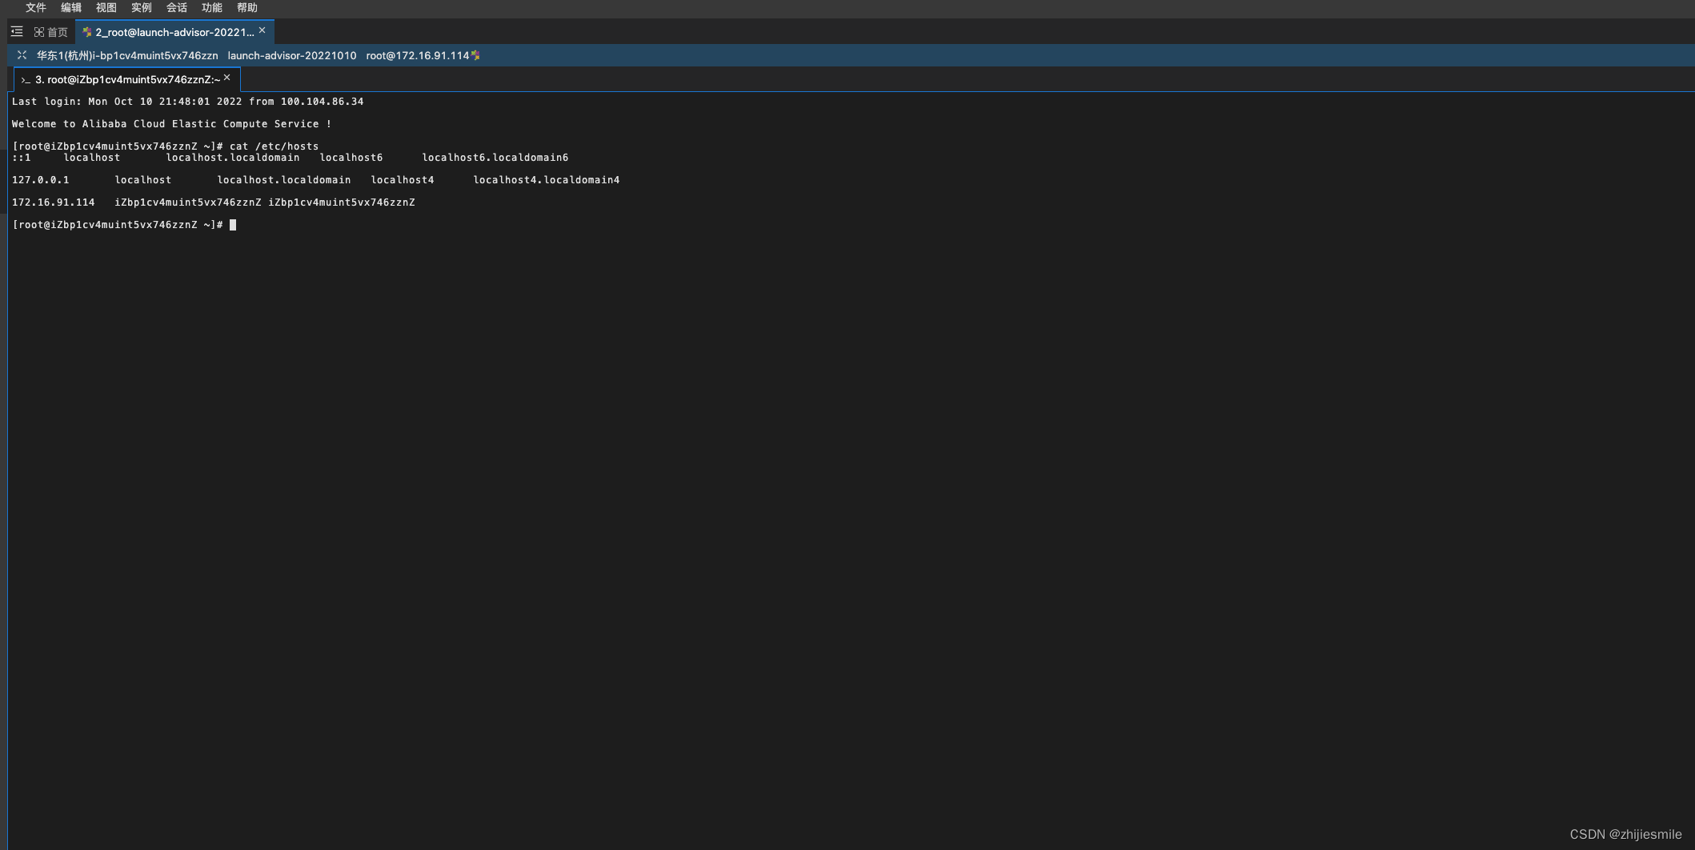Click the launch-advisor-20221010 label
The height and width of the screenshot is (850, 1695).
tap(292, 55)
